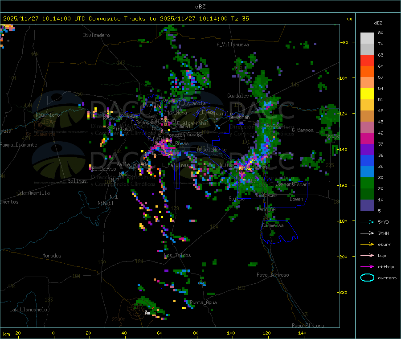Viewport: 401px width, 339px height.
Task: Click the -80 km vertical axis tick label
Action: [344, 42]
